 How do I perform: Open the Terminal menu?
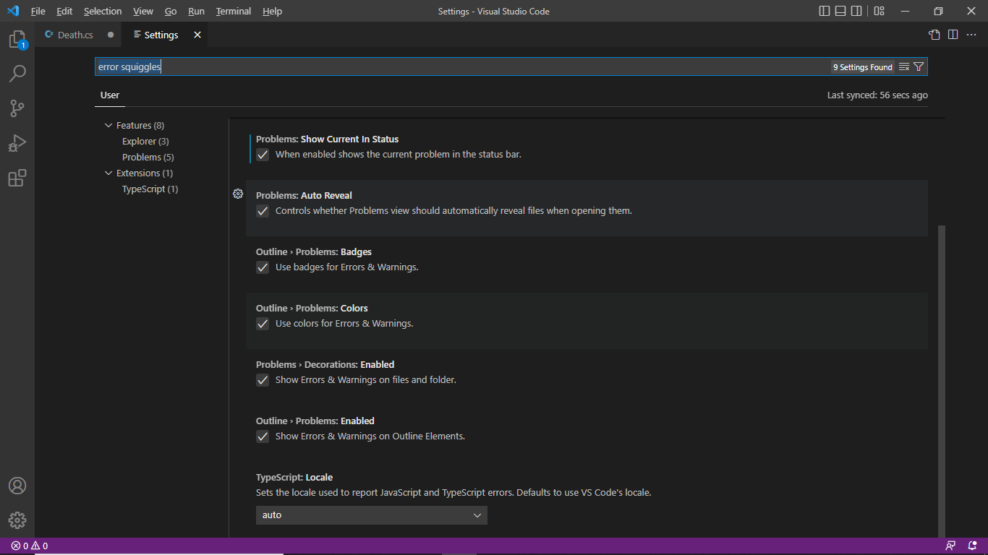coord(233,11)
